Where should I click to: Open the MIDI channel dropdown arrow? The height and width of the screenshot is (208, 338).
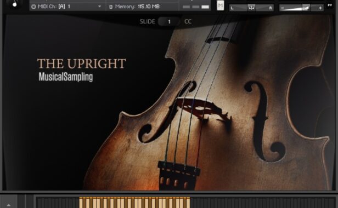click(99, 7)
